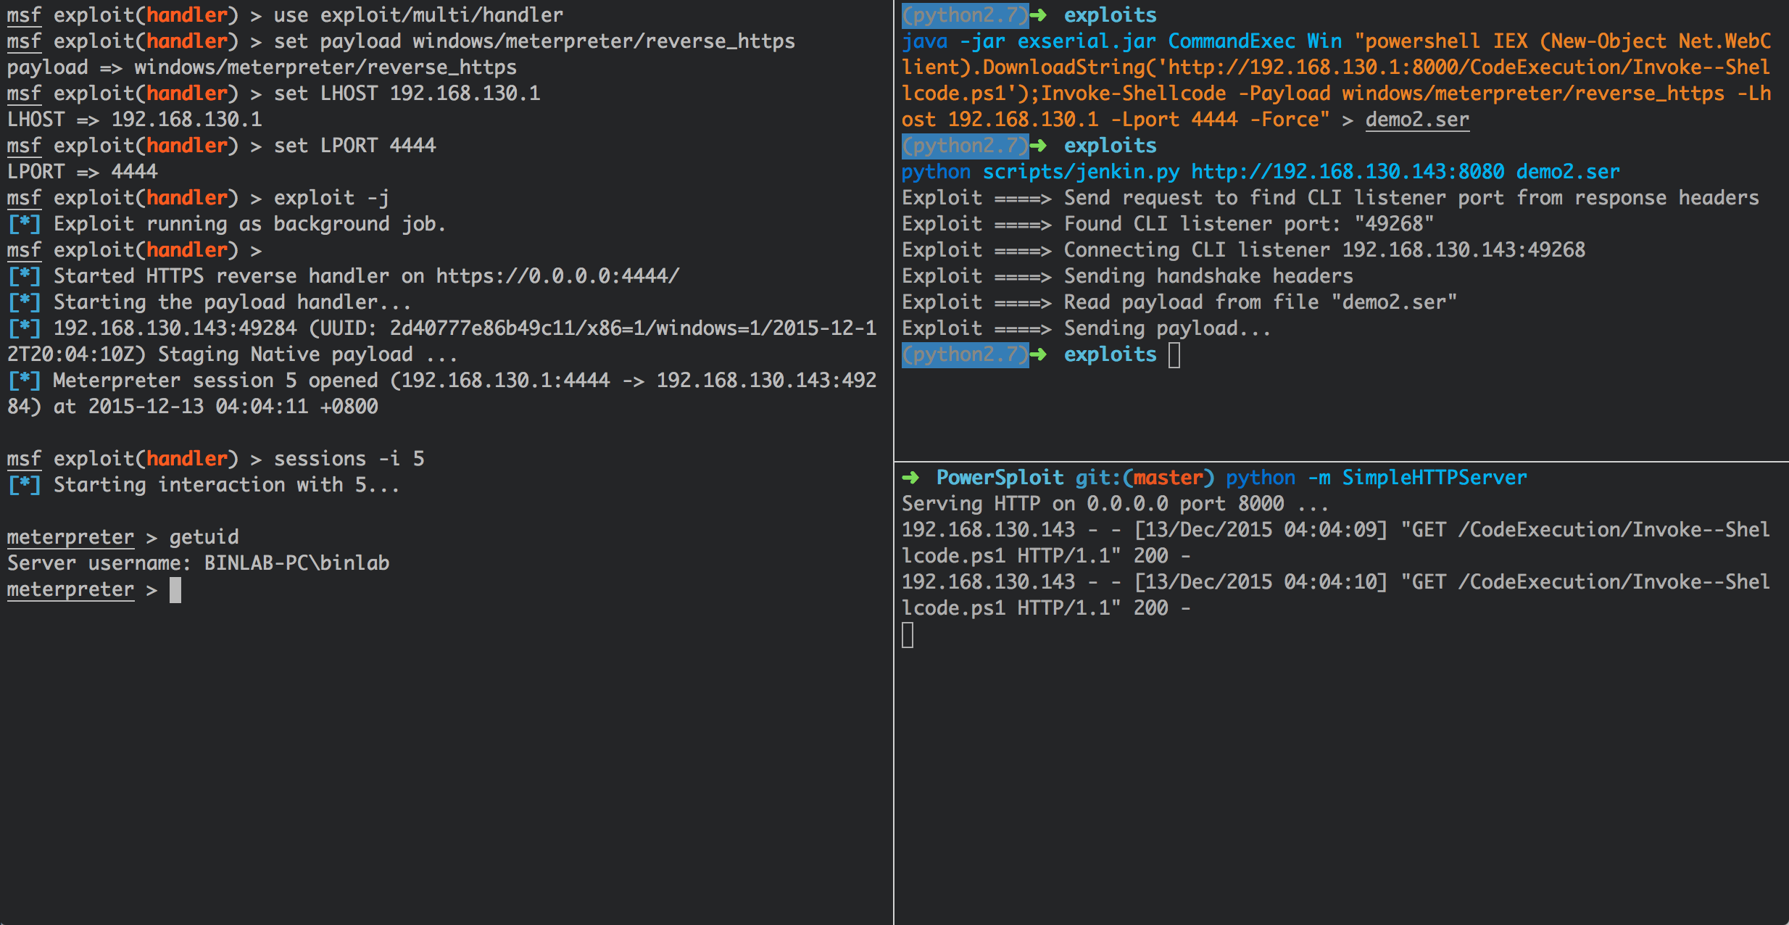Click the empty cursor after last exploits prompt

(x=1174, y=355)
